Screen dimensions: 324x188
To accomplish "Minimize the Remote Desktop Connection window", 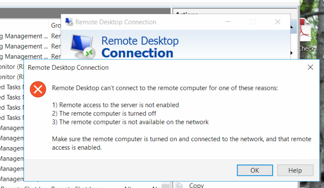I will point(228,21).
